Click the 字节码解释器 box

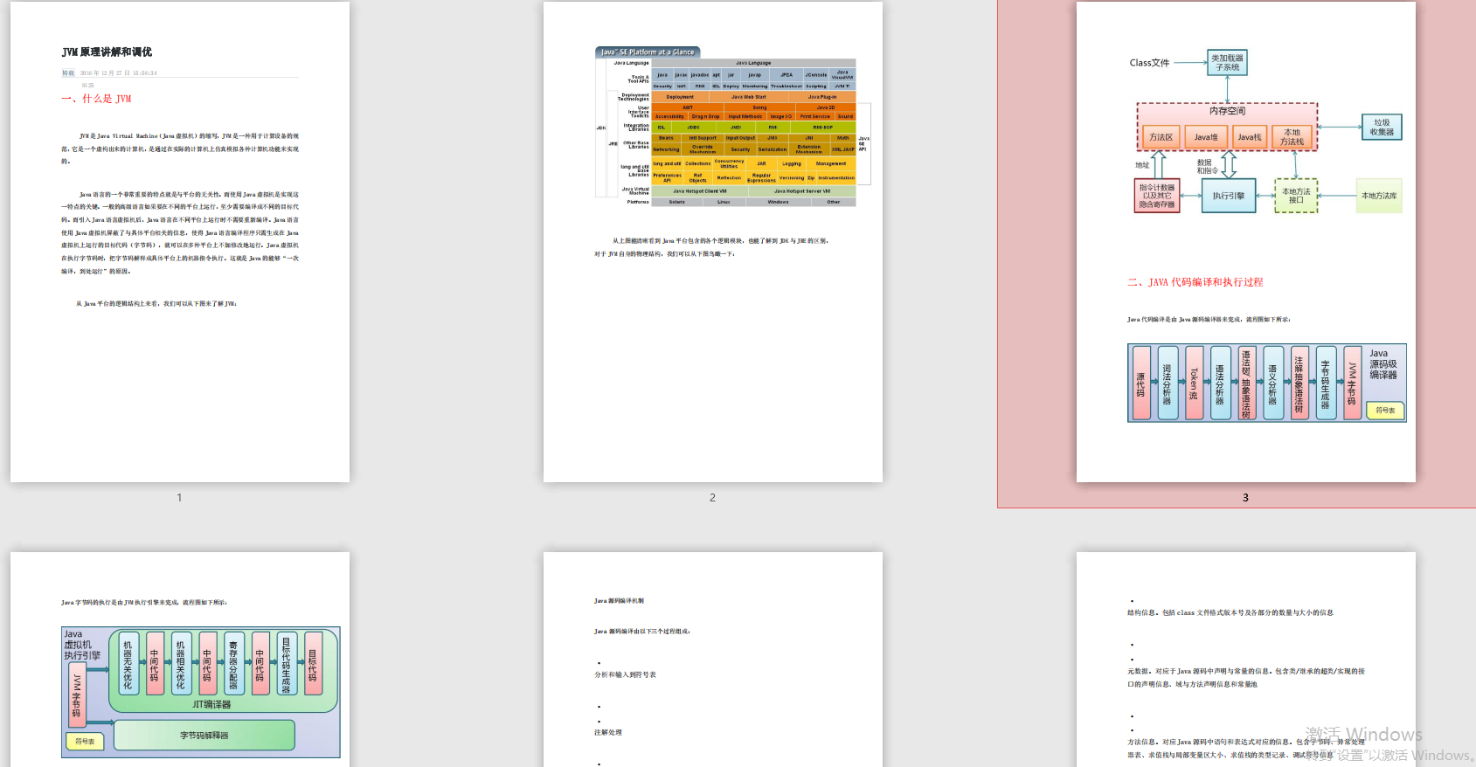tap(204, 736)
